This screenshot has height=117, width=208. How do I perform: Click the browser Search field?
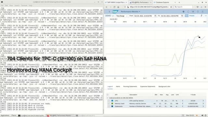click(184, 7)
